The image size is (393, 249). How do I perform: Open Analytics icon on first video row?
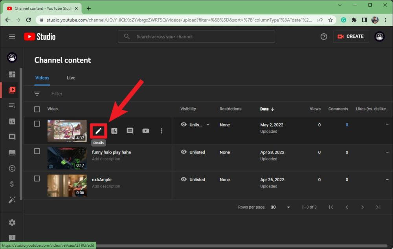click(x=114, y=131)
